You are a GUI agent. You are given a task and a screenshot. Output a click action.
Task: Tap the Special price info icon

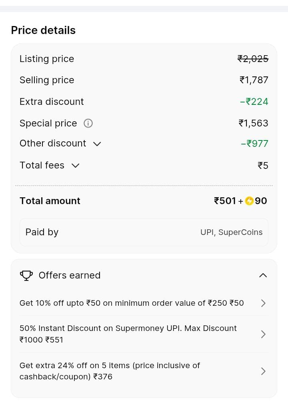click(88, 123)
